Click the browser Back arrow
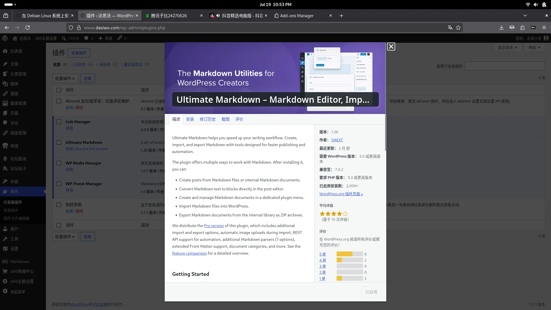This screenshot has width=551, height=310. tap(7, 28)
